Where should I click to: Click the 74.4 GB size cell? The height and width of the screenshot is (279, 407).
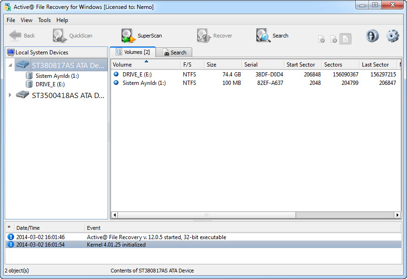232,75
